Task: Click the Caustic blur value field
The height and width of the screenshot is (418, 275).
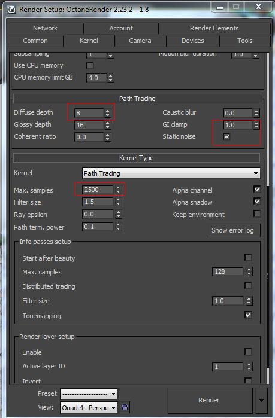Action: (238, 113)
